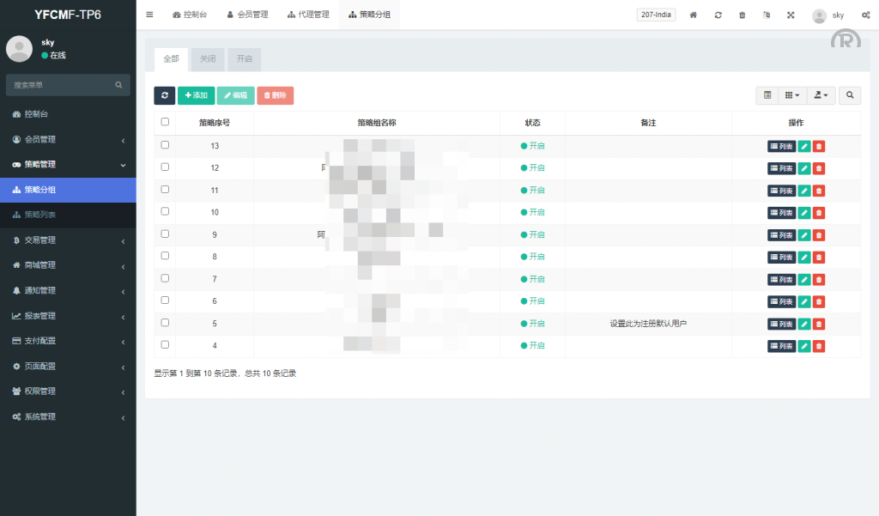Toggle the sidebar with hamburger icon
This screenshot has width=879, height=516.
click(x=149, y=15)
